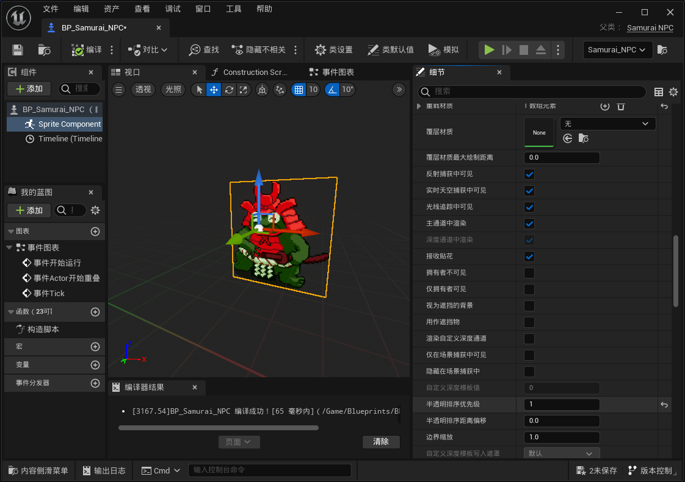Viewport: 685px width, 482px height.
Task: Switch to Construction Script tab
Action: coord(250,72)
